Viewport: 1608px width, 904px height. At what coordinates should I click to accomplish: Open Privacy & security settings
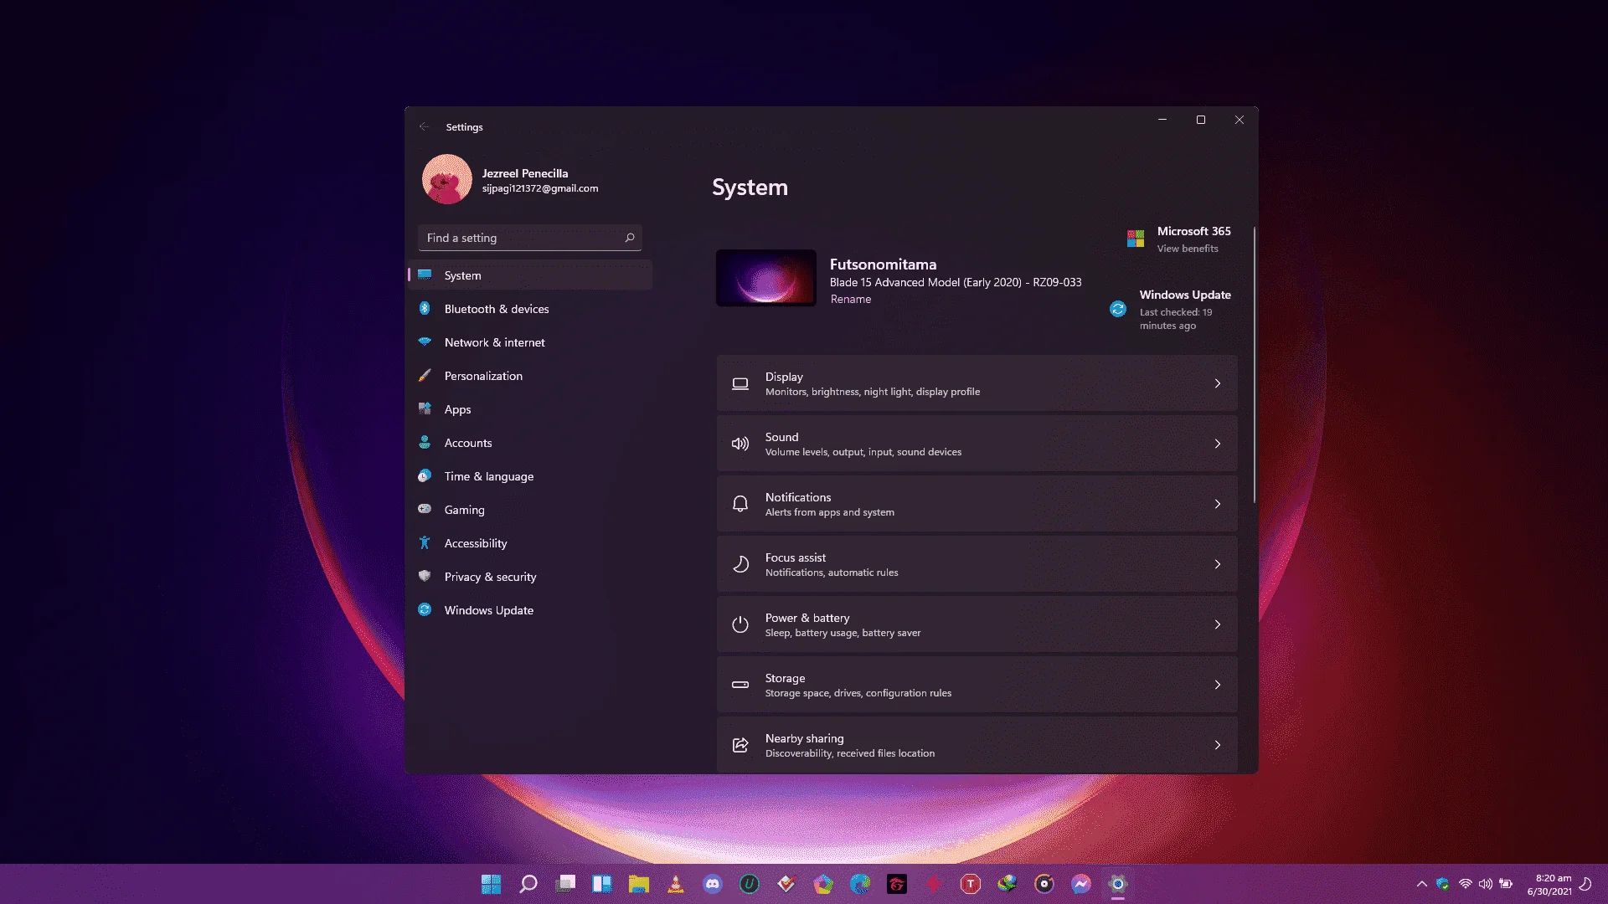point(530,577)
